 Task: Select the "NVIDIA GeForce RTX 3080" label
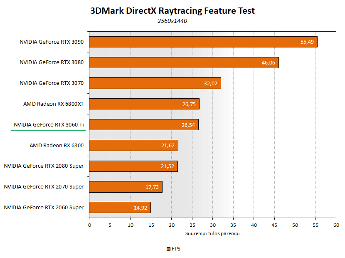(x=52, y=62)
